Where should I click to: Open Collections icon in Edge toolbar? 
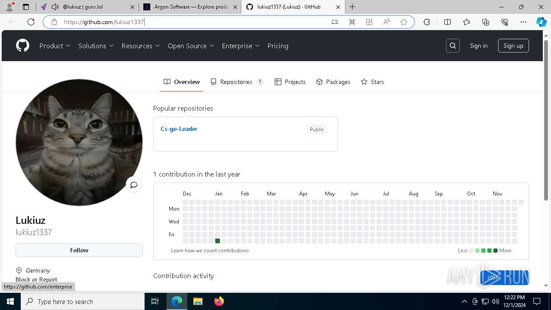pos(486,22)
